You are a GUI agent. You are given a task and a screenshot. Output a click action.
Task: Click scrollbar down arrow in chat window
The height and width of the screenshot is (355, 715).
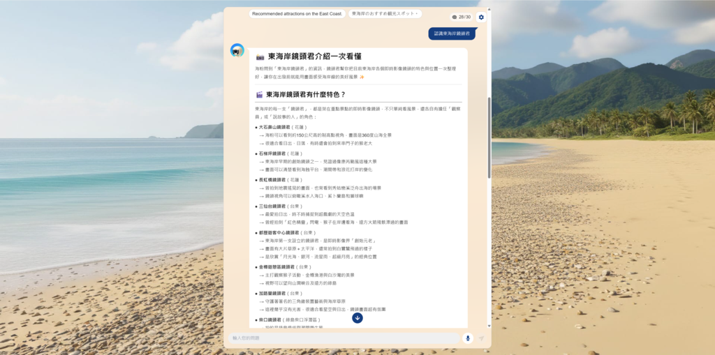pyautogui.click(x=489, y=326)
